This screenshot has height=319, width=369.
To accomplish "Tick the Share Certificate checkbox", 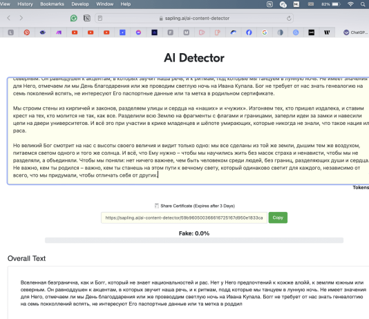I will point(156,206).
